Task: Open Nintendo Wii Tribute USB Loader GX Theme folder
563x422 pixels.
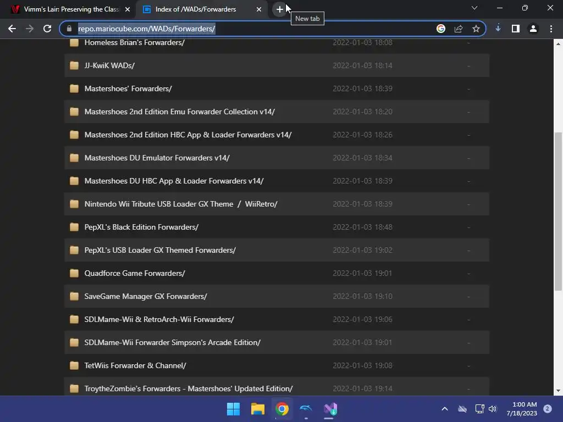Action: pyautogui.click(x=181, y=204)
